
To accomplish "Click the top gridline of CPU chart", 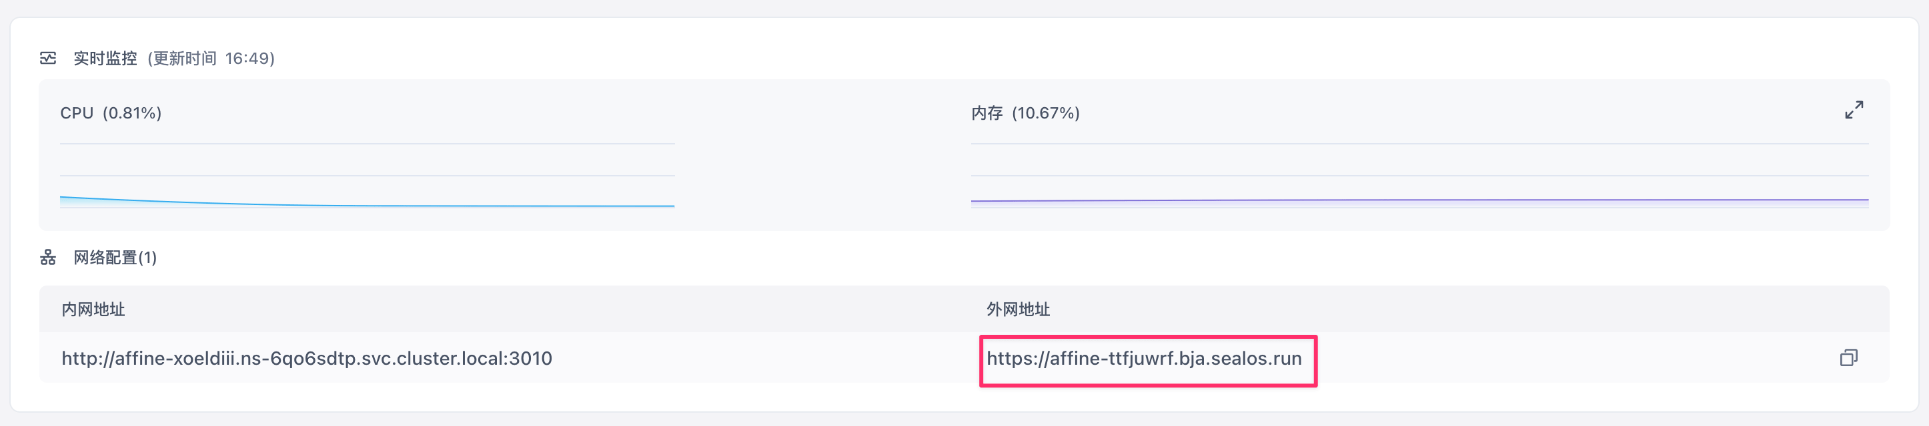I will (x=367, y=144).
